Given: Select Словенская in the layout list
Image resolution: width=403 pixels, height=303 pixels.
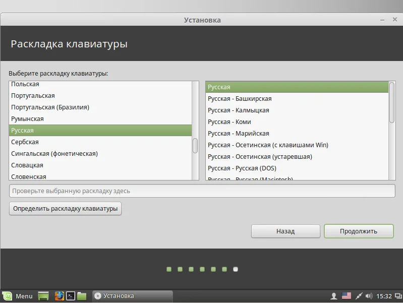Looking at the screenshot, I should coord(100,176).
